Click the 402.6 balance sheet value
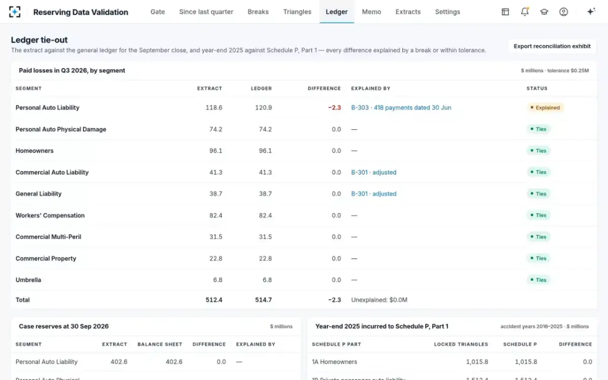 pos(174,362)
